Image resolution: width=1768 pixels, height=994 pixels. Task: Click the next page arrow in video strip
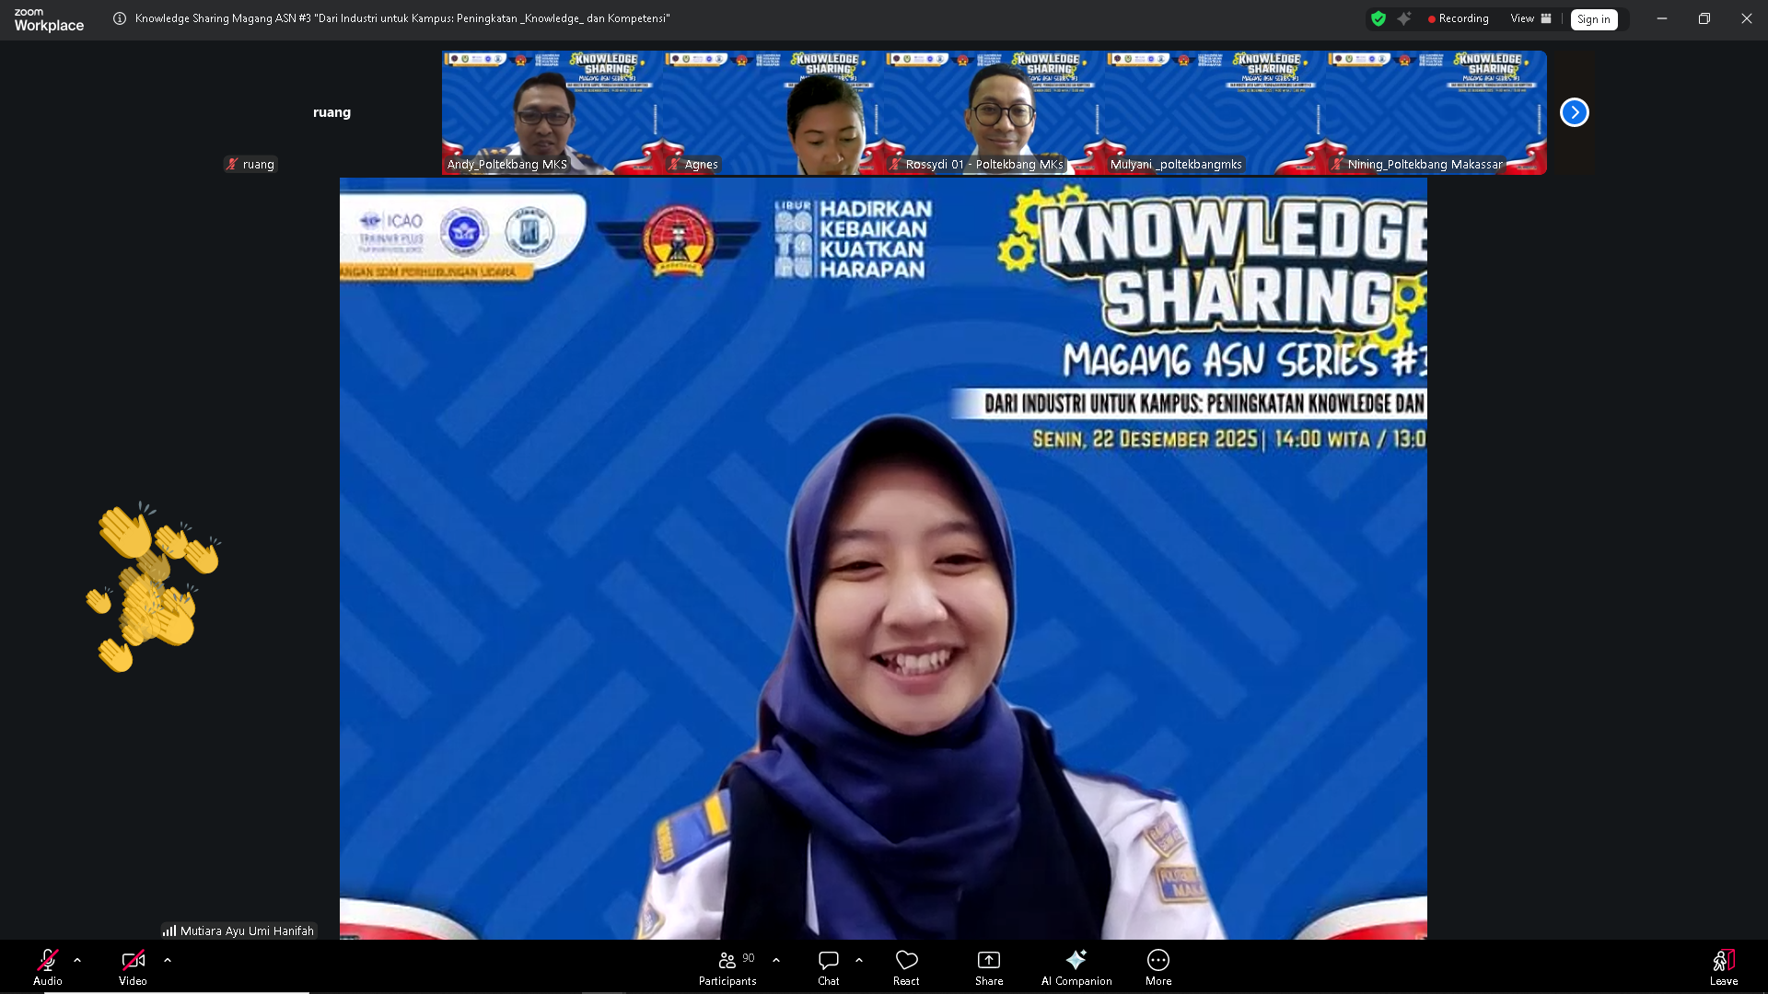click(x=1575, y=111)
